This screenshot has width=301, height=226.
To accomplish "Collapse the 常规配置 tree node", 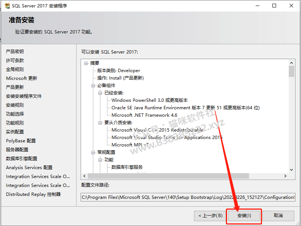I will click(x=93, y=152).
